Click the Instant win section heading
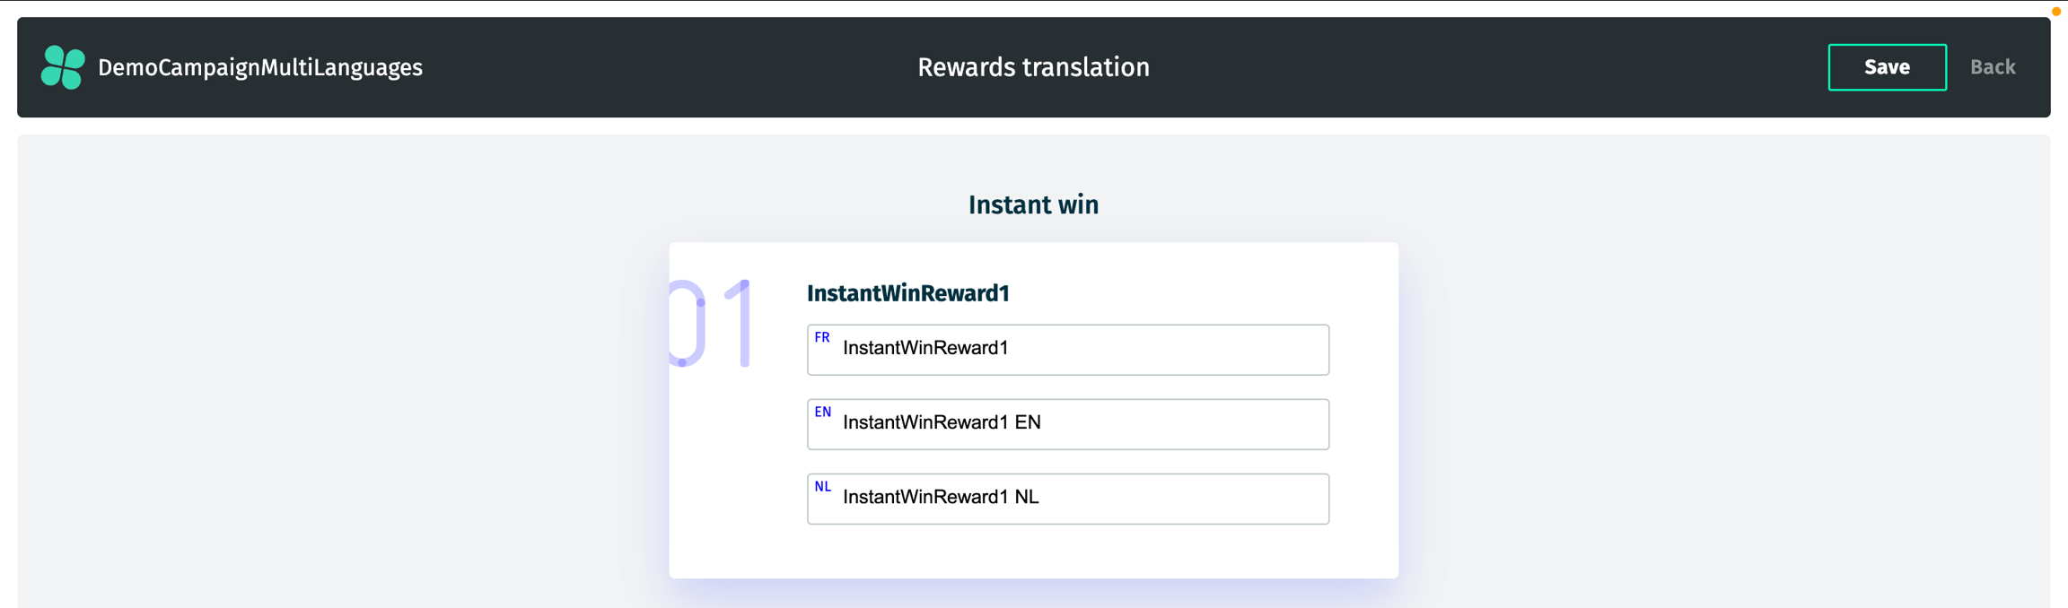 pyautogui.click(x=1033, y=204)
